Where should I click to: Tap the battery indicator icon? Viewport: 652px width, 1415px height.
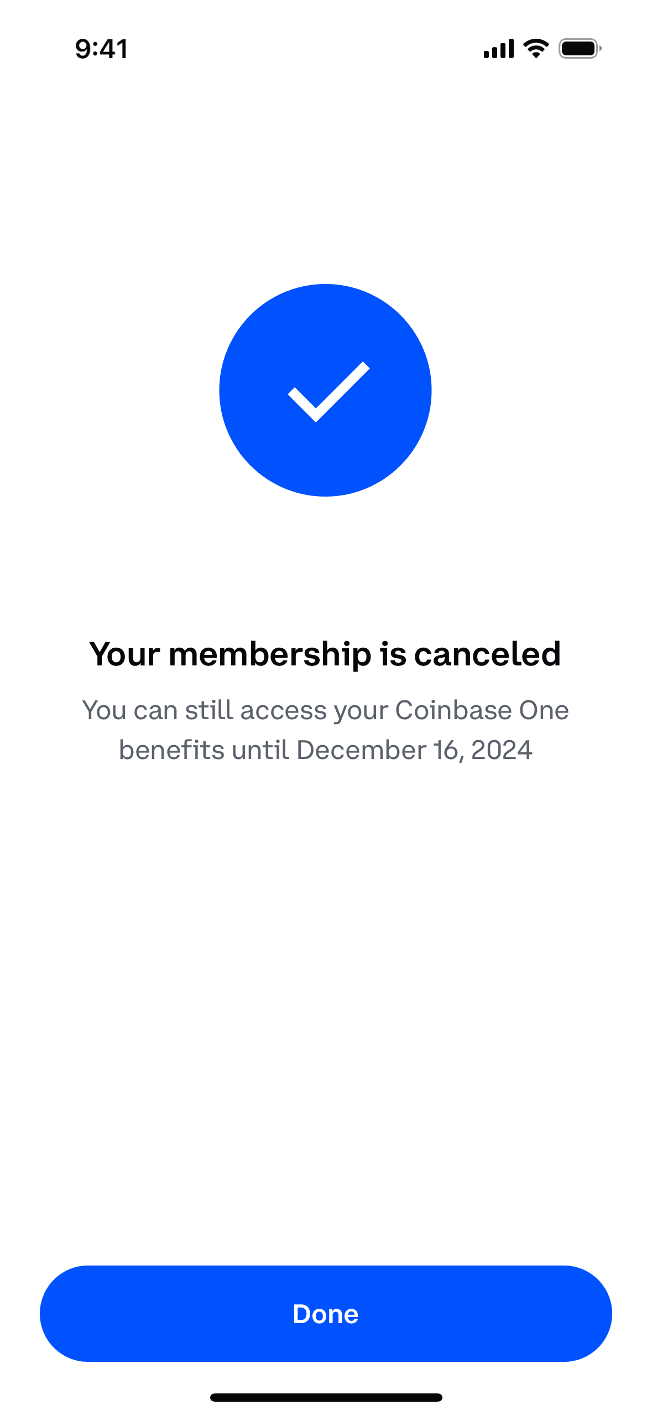click(x=580, y=49)
